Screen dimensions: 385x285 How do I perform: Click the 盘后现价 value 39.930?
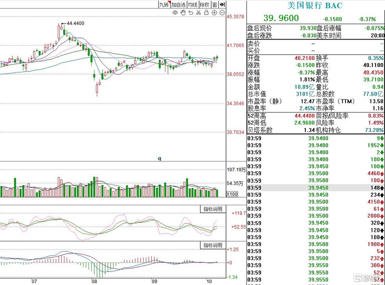pos(308,28)
